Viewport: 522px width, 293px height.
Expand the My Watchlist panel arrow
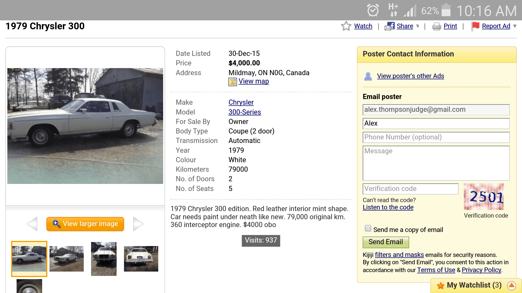pyautogui.click(x=511, y=285)
